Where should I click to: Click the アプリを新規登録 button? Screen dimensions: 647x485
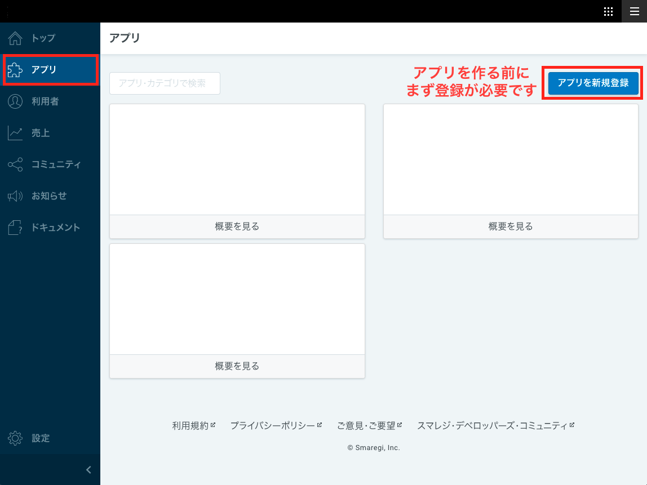592,83
